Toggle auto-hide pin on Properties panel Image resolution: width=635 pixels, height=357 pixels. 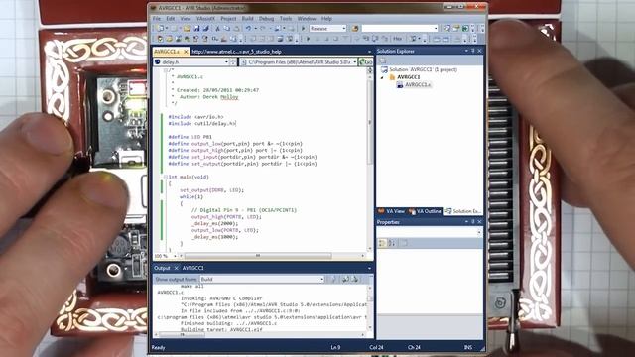click(x=473, y=222)
